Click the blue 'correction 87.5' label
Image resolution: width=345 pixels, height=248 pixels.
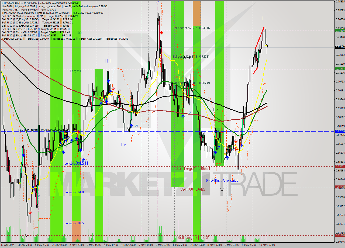click(x=74, y=223)
